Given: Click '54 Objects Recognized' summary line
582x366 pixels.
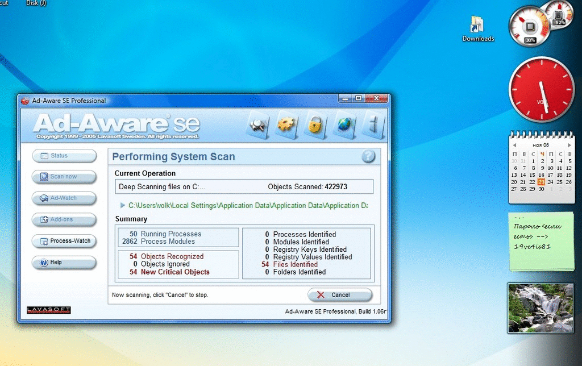Looking at the screenshot, I should pos(167,256).
